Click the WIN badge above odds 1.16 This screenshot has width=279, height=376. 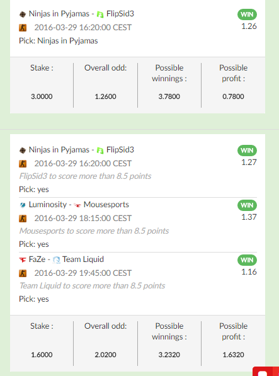[x=247, y=260]
